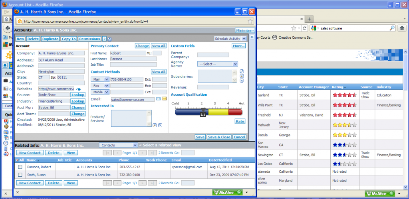Click Change next to the Acct Mgr field

click(78, 107)
